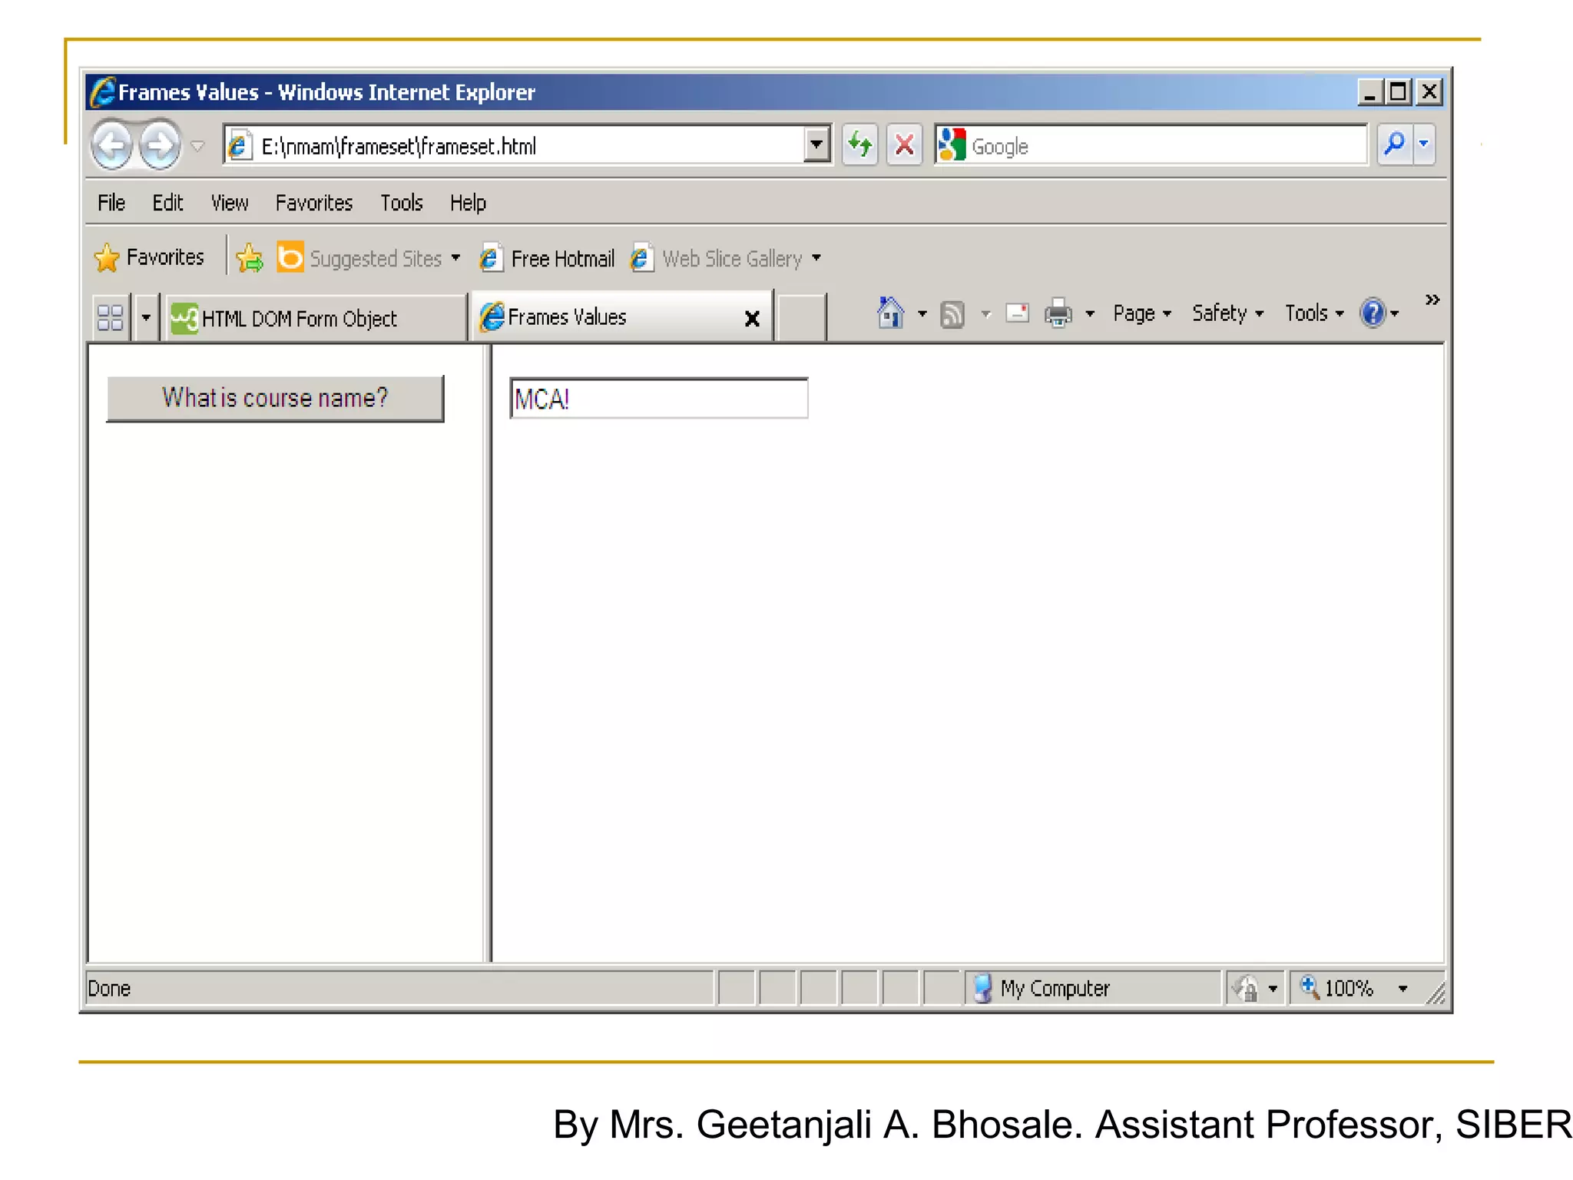Open the Favorites menu in menu bar
The width and height of the screenshot is (1573, 1180).
(313, 203)
